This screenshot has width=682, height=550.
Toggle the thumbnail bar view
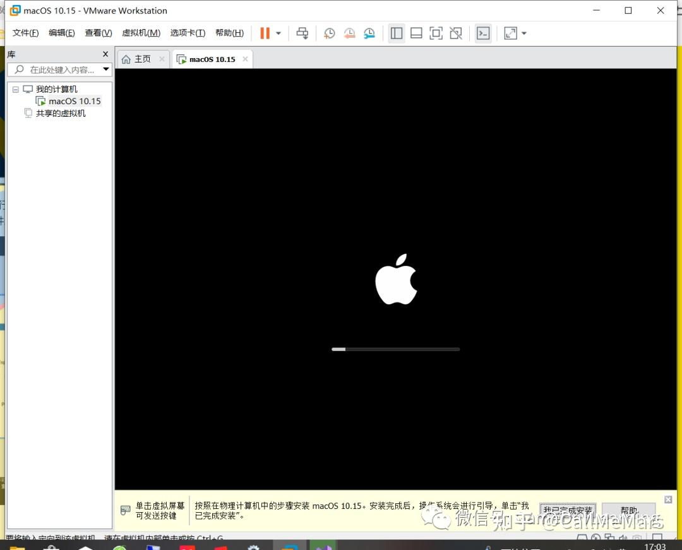click(x=416, y=33)
